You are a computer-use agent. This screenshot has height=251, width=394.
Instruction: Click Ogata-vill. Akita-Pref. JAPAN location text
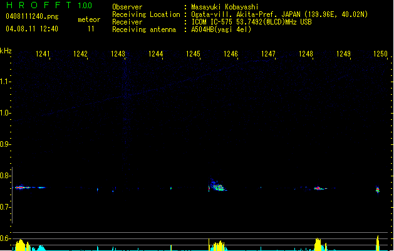click(279, 14)
